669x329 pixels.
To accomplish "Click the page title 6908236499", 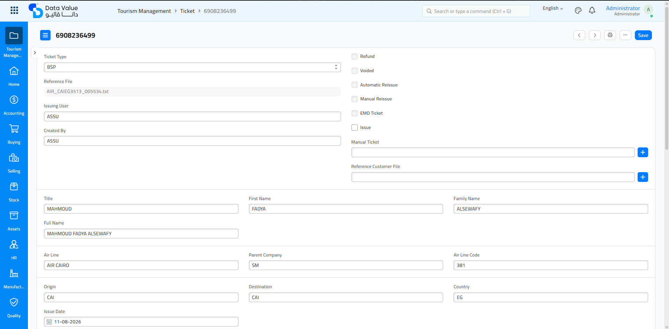I will [x=75, y=35].
